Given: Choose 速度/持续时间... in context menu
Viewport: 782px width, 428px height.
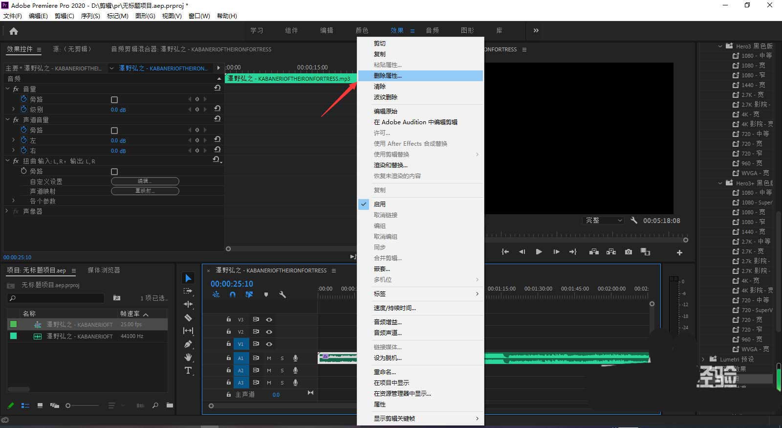Looking at the screenshot, I should [420, 308].
